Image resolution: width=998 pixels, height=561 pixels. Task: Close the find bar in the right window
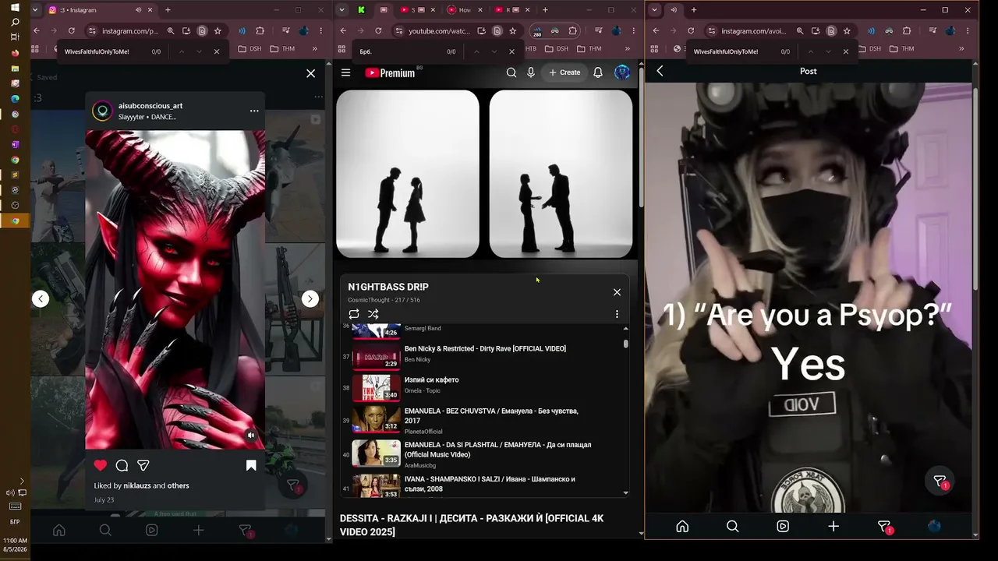846,51
